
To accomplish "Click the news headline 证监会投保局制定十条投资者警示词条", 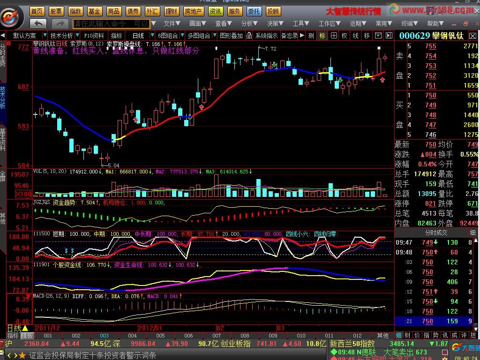I will pyautogui.click(x=93, y=355).
